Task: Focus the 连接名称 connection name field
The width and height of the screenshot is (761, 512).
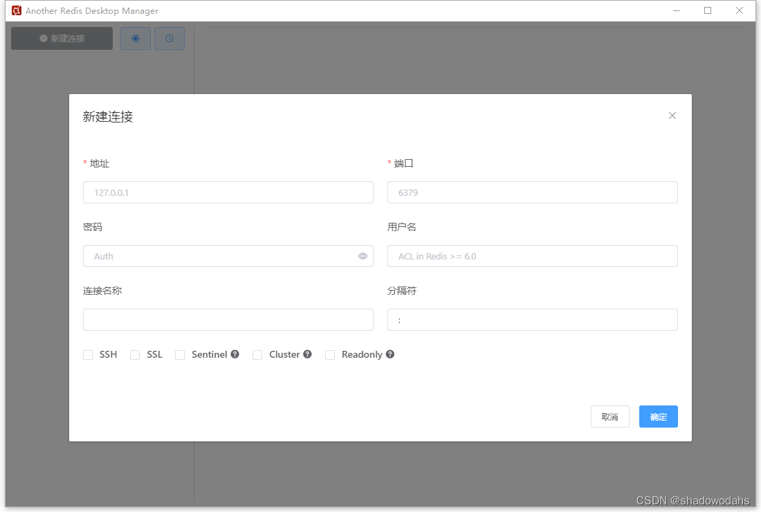Action: coord(228,320)
